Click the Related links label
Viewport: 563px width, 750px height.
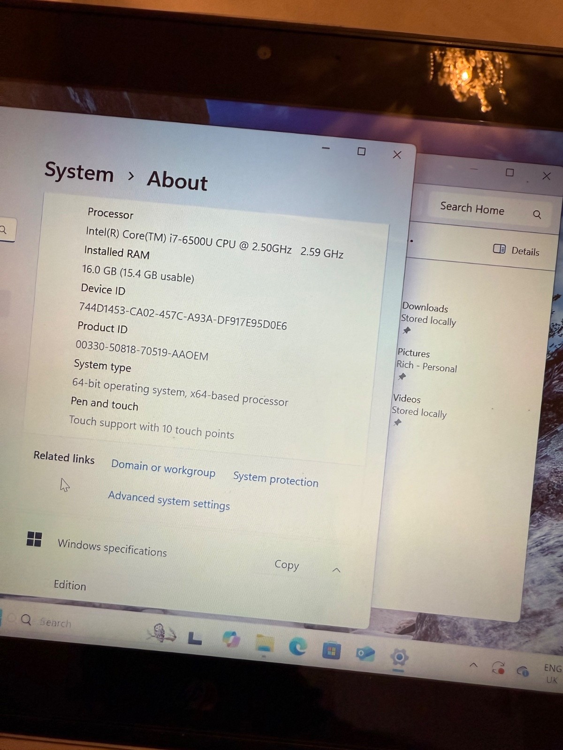pos(64,457)
